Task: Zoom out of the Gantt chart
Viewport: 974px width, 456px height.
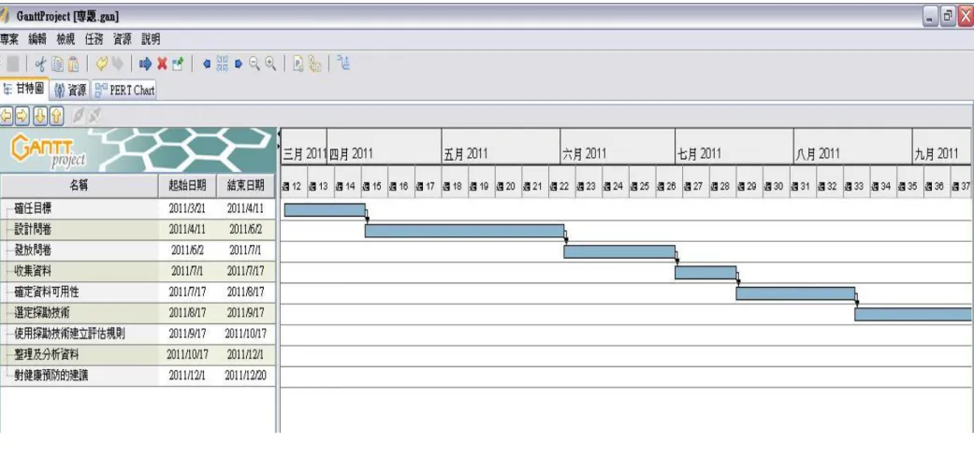Action: point(254,64)
